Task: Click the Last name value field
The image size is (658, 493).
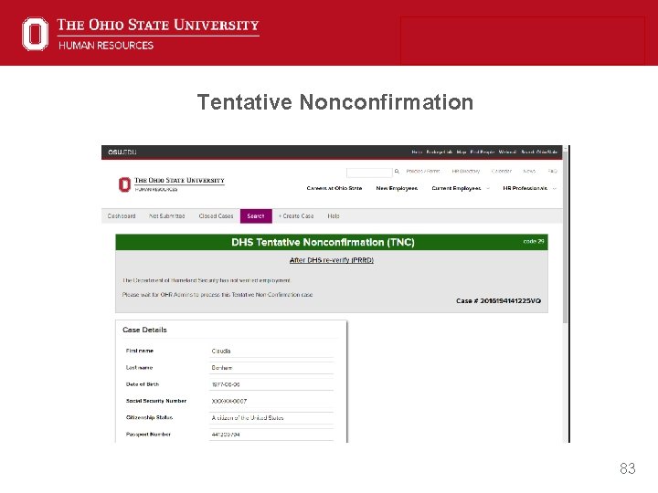Action: coord(271,368)
